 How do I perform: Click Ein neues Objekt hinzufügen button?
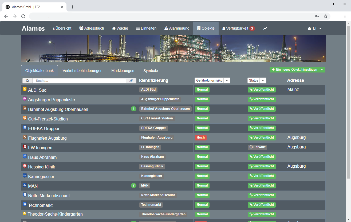(294, 70)
